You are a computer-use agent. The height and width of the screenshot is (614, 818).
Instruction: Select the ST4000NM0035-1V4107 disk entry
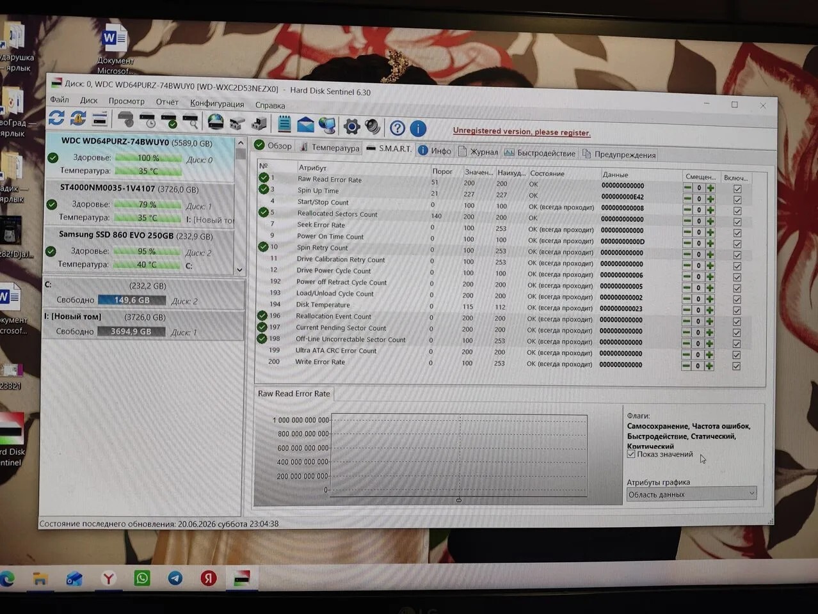point(140,204)
